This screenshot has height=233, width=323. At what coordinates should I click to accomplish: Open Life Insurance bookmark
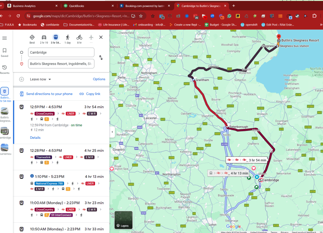(x=114, y=25)
